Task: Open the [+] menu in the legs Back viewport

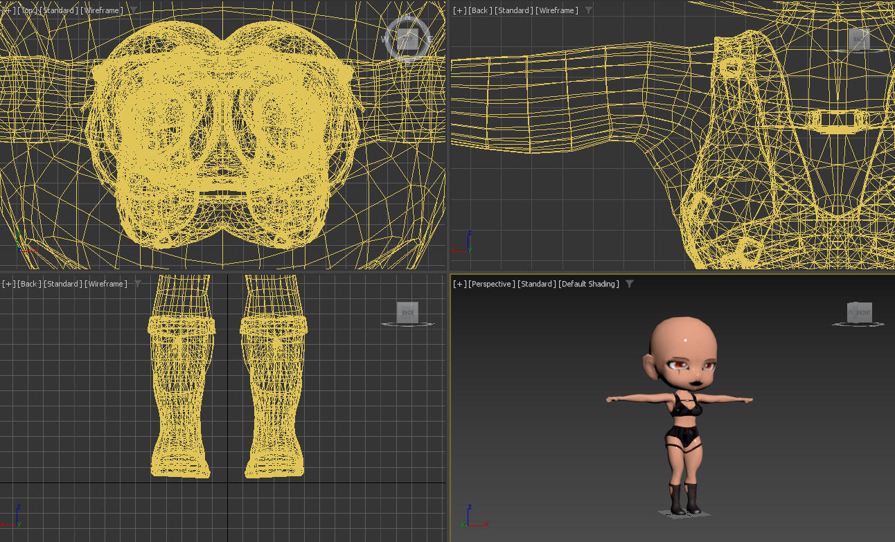Action: coord(8,284)
